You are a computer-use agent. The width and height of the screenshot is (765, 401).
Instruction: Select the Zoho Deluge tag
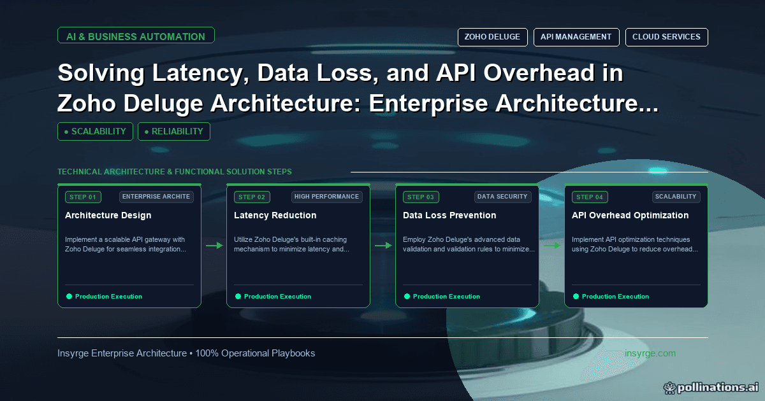pyautogui.click(x=492, y=37)
